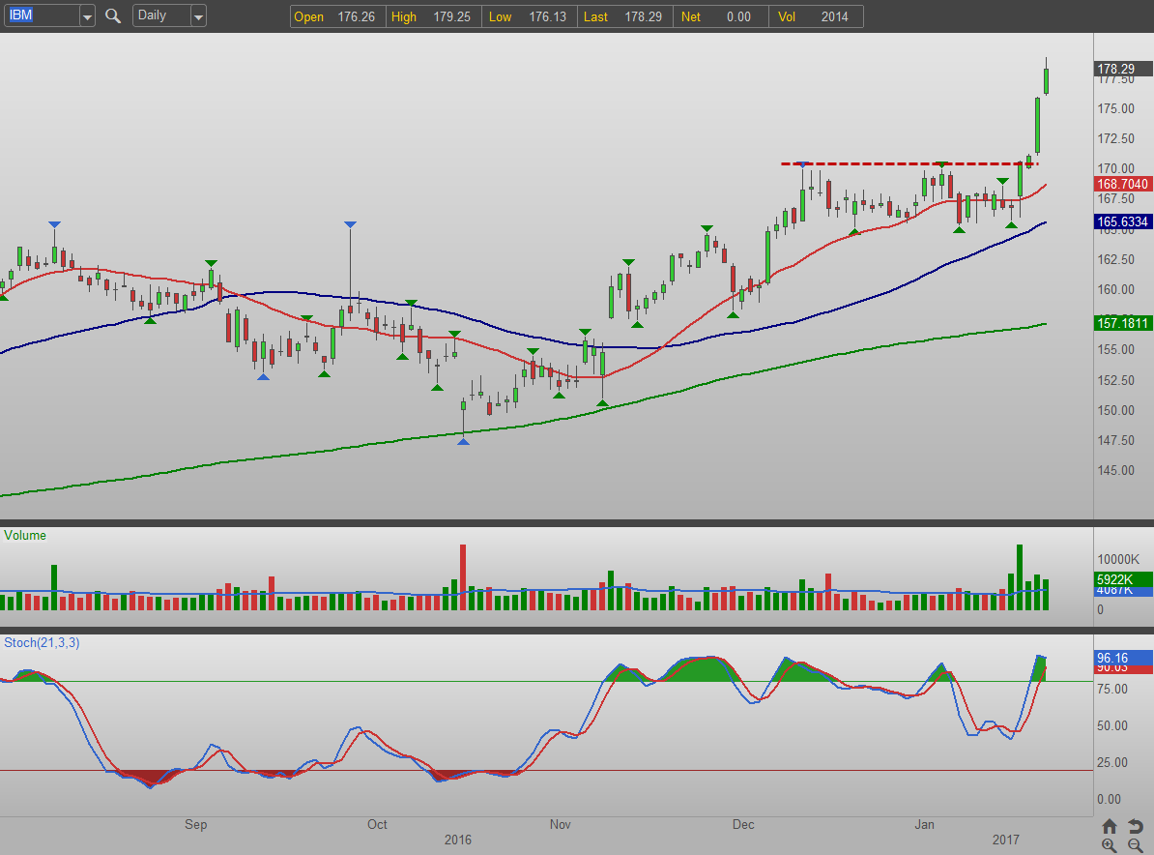Viewport: 1154px width, 855px height.
Task: Open the IBM symbol dropdown arrow
Action: pyautogui.click(x=87, y=16)
